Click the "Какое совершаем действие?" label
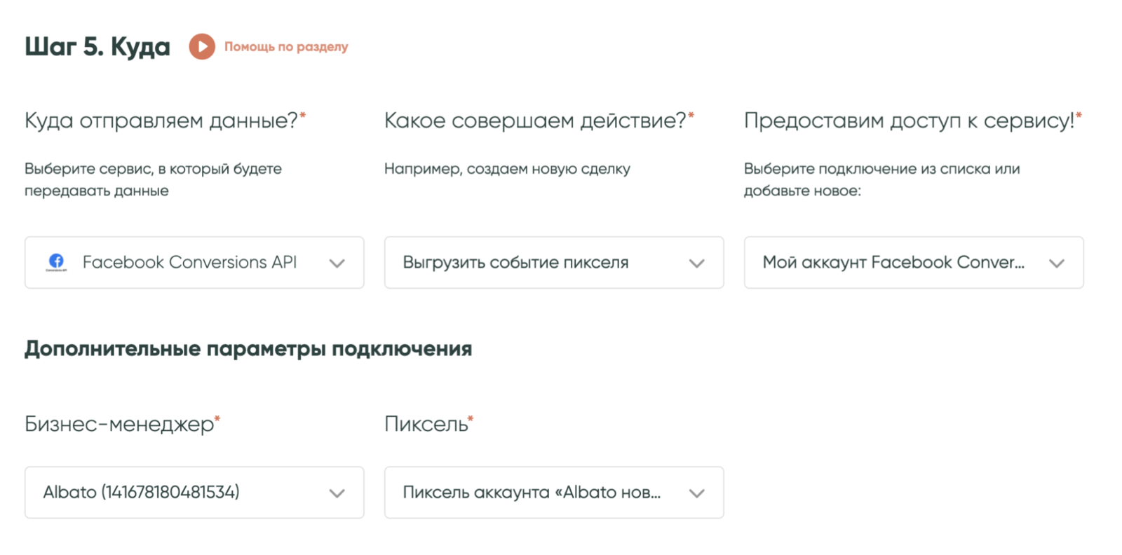The width and height of the screenshot is (1122, 555). coord(535,121)
